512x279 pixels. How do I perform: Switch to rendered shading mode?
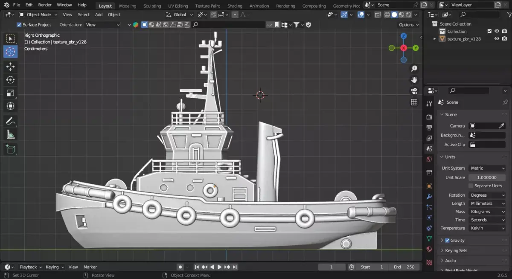click(x=409, y=15)
